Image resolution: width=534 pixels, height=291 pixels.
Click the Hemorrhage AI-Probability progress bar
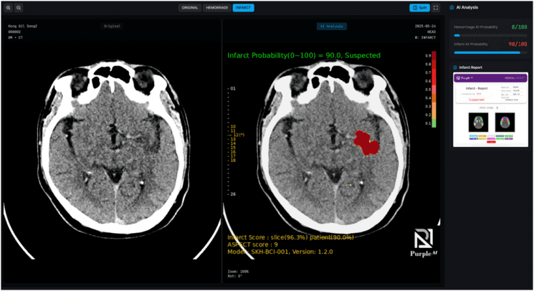point(490,35)
